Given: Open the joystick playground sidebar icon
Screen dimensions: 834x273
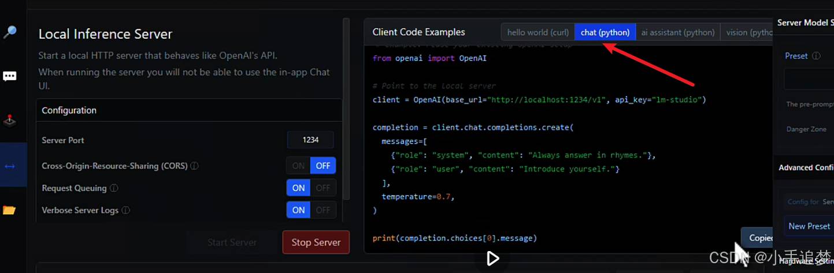Looking at the screenshot, I should click(x=10, y=121).
